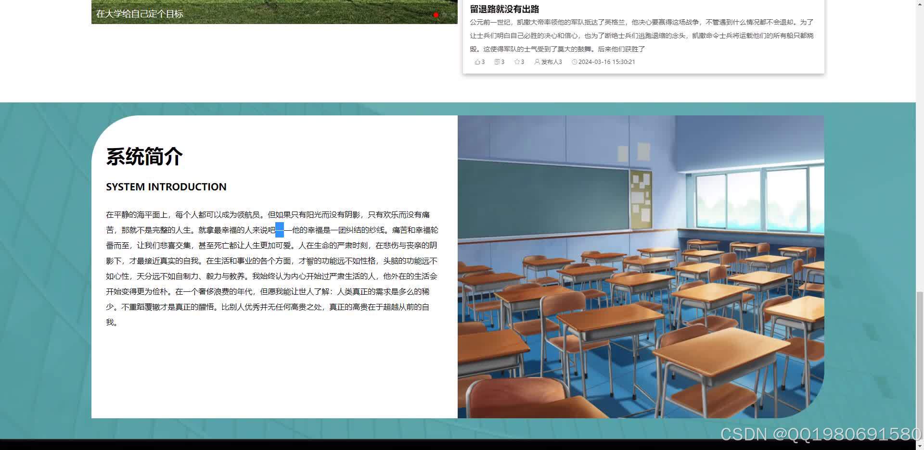924x450 pixels.
Task: Click the classroom image in the intro section
Action: tap(640, 267)
